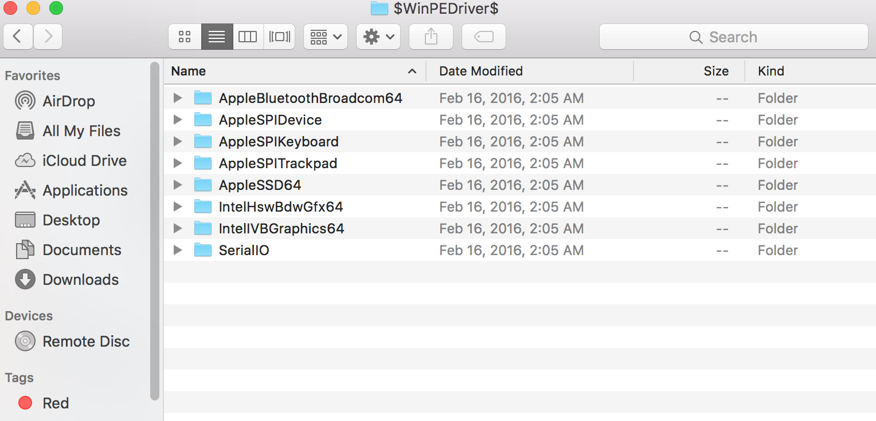Image resolution: width=876 pixels, height=421 pixels.
Task: Select All My Files in sidebar
Action: tap(68, 131)
